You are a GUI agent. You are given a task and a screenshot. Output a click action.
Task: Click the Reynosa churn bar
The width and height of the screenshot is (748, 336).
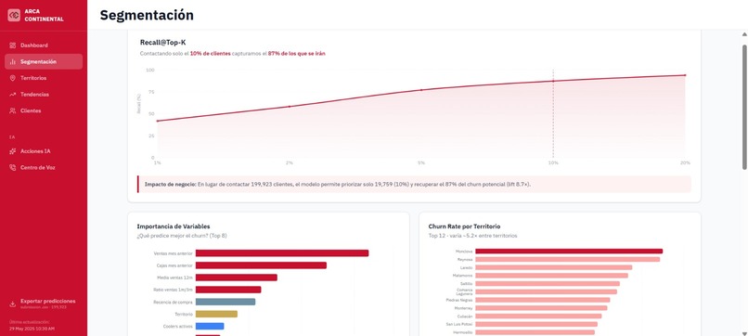tap(568, 259)
